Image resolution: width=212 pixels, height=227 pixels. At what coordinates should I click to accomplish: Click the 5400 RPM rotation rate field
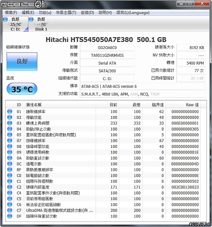(x=191, y=63)
